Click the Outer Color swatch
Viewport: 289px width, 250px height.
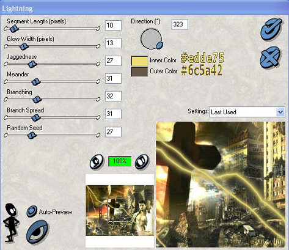(139, 72)
